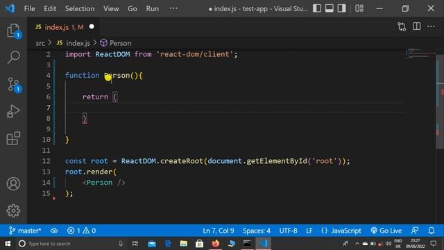Open Microsoft Edge from taskbar
The height and width of the screenshot is (250, 444).
pos(168,244)
